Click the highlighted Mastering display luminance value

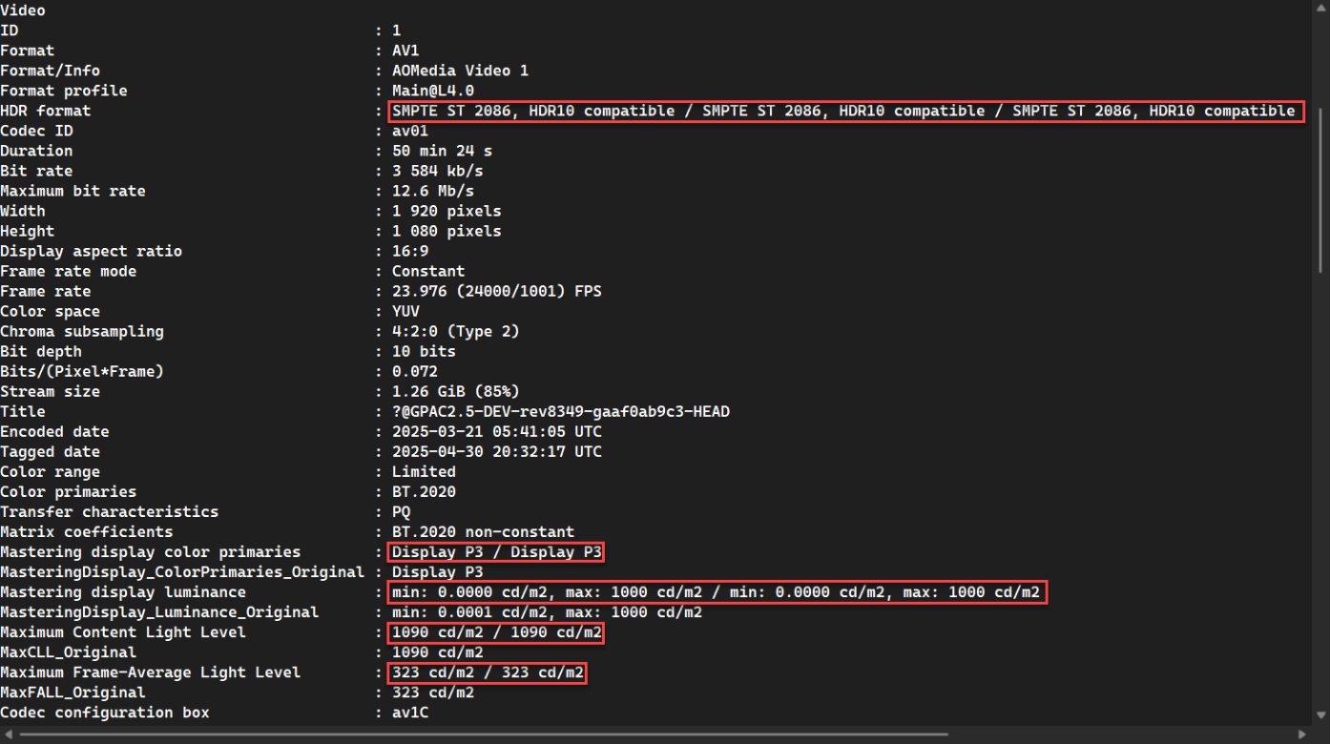[716, 592]
